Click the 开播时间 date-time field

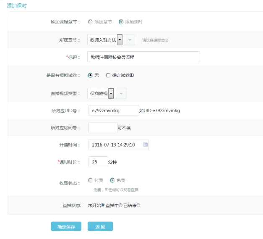tap(115, 144)
